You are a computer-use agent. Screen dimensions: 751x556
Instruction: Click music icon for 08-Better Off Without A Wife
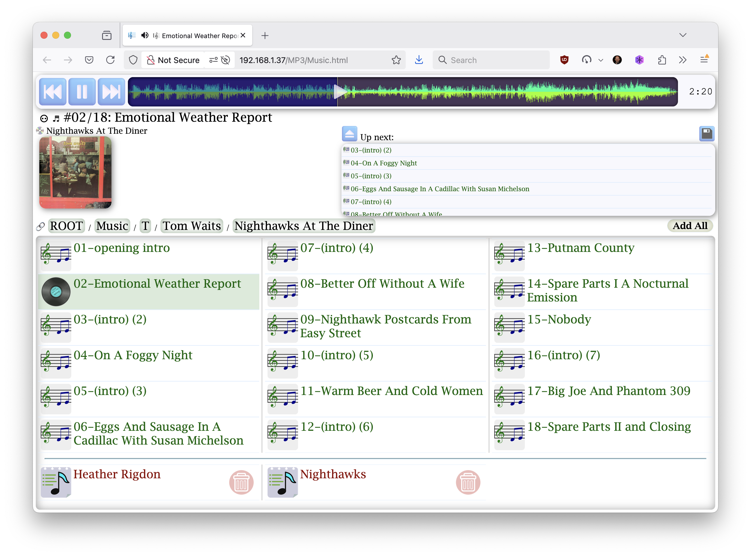point(283,291)
